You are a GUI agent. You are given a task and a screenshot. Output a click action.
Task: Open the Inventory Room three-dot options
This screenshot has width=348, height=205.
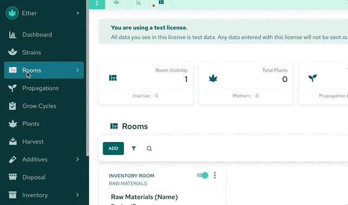215,175
